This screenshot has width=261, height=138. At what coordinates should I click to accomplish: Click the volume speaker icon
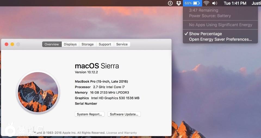click(x=215, y=3)
